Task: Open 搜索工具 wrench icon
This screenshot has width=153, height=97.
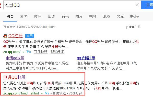Action: 126,27
